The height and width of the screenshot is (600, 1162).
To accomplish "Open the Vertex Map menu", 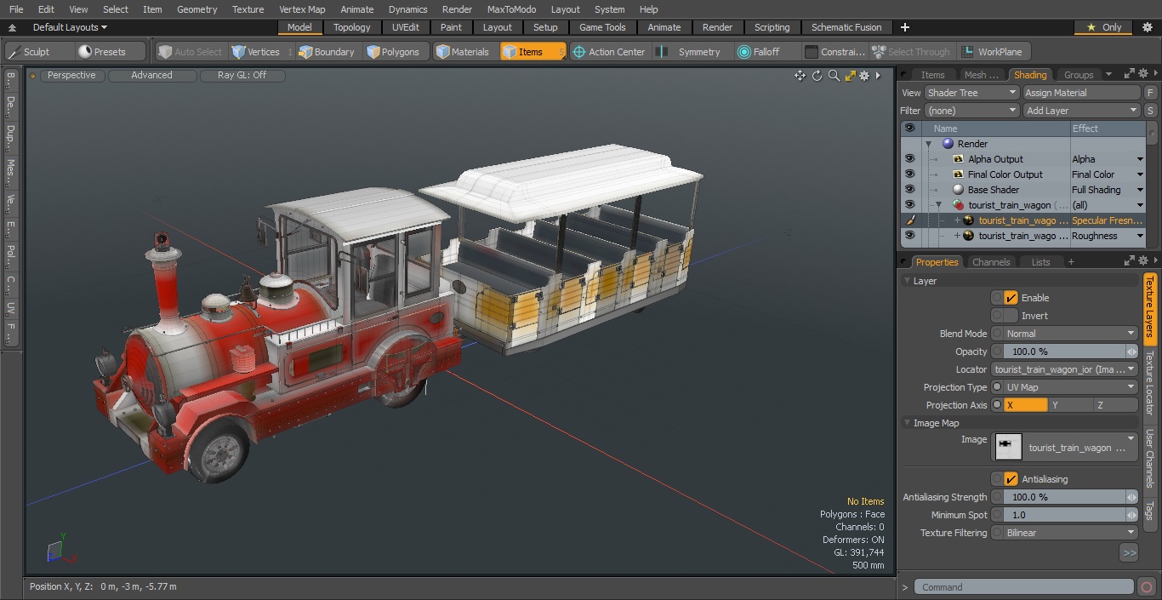I will [x=302, y=9].
